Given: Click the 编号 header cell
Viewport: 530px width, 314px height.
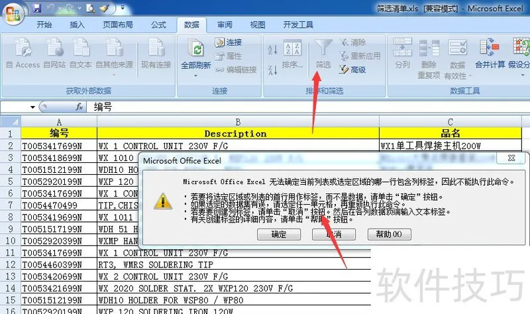Looking at the screenshot, I should coord(59,133).
